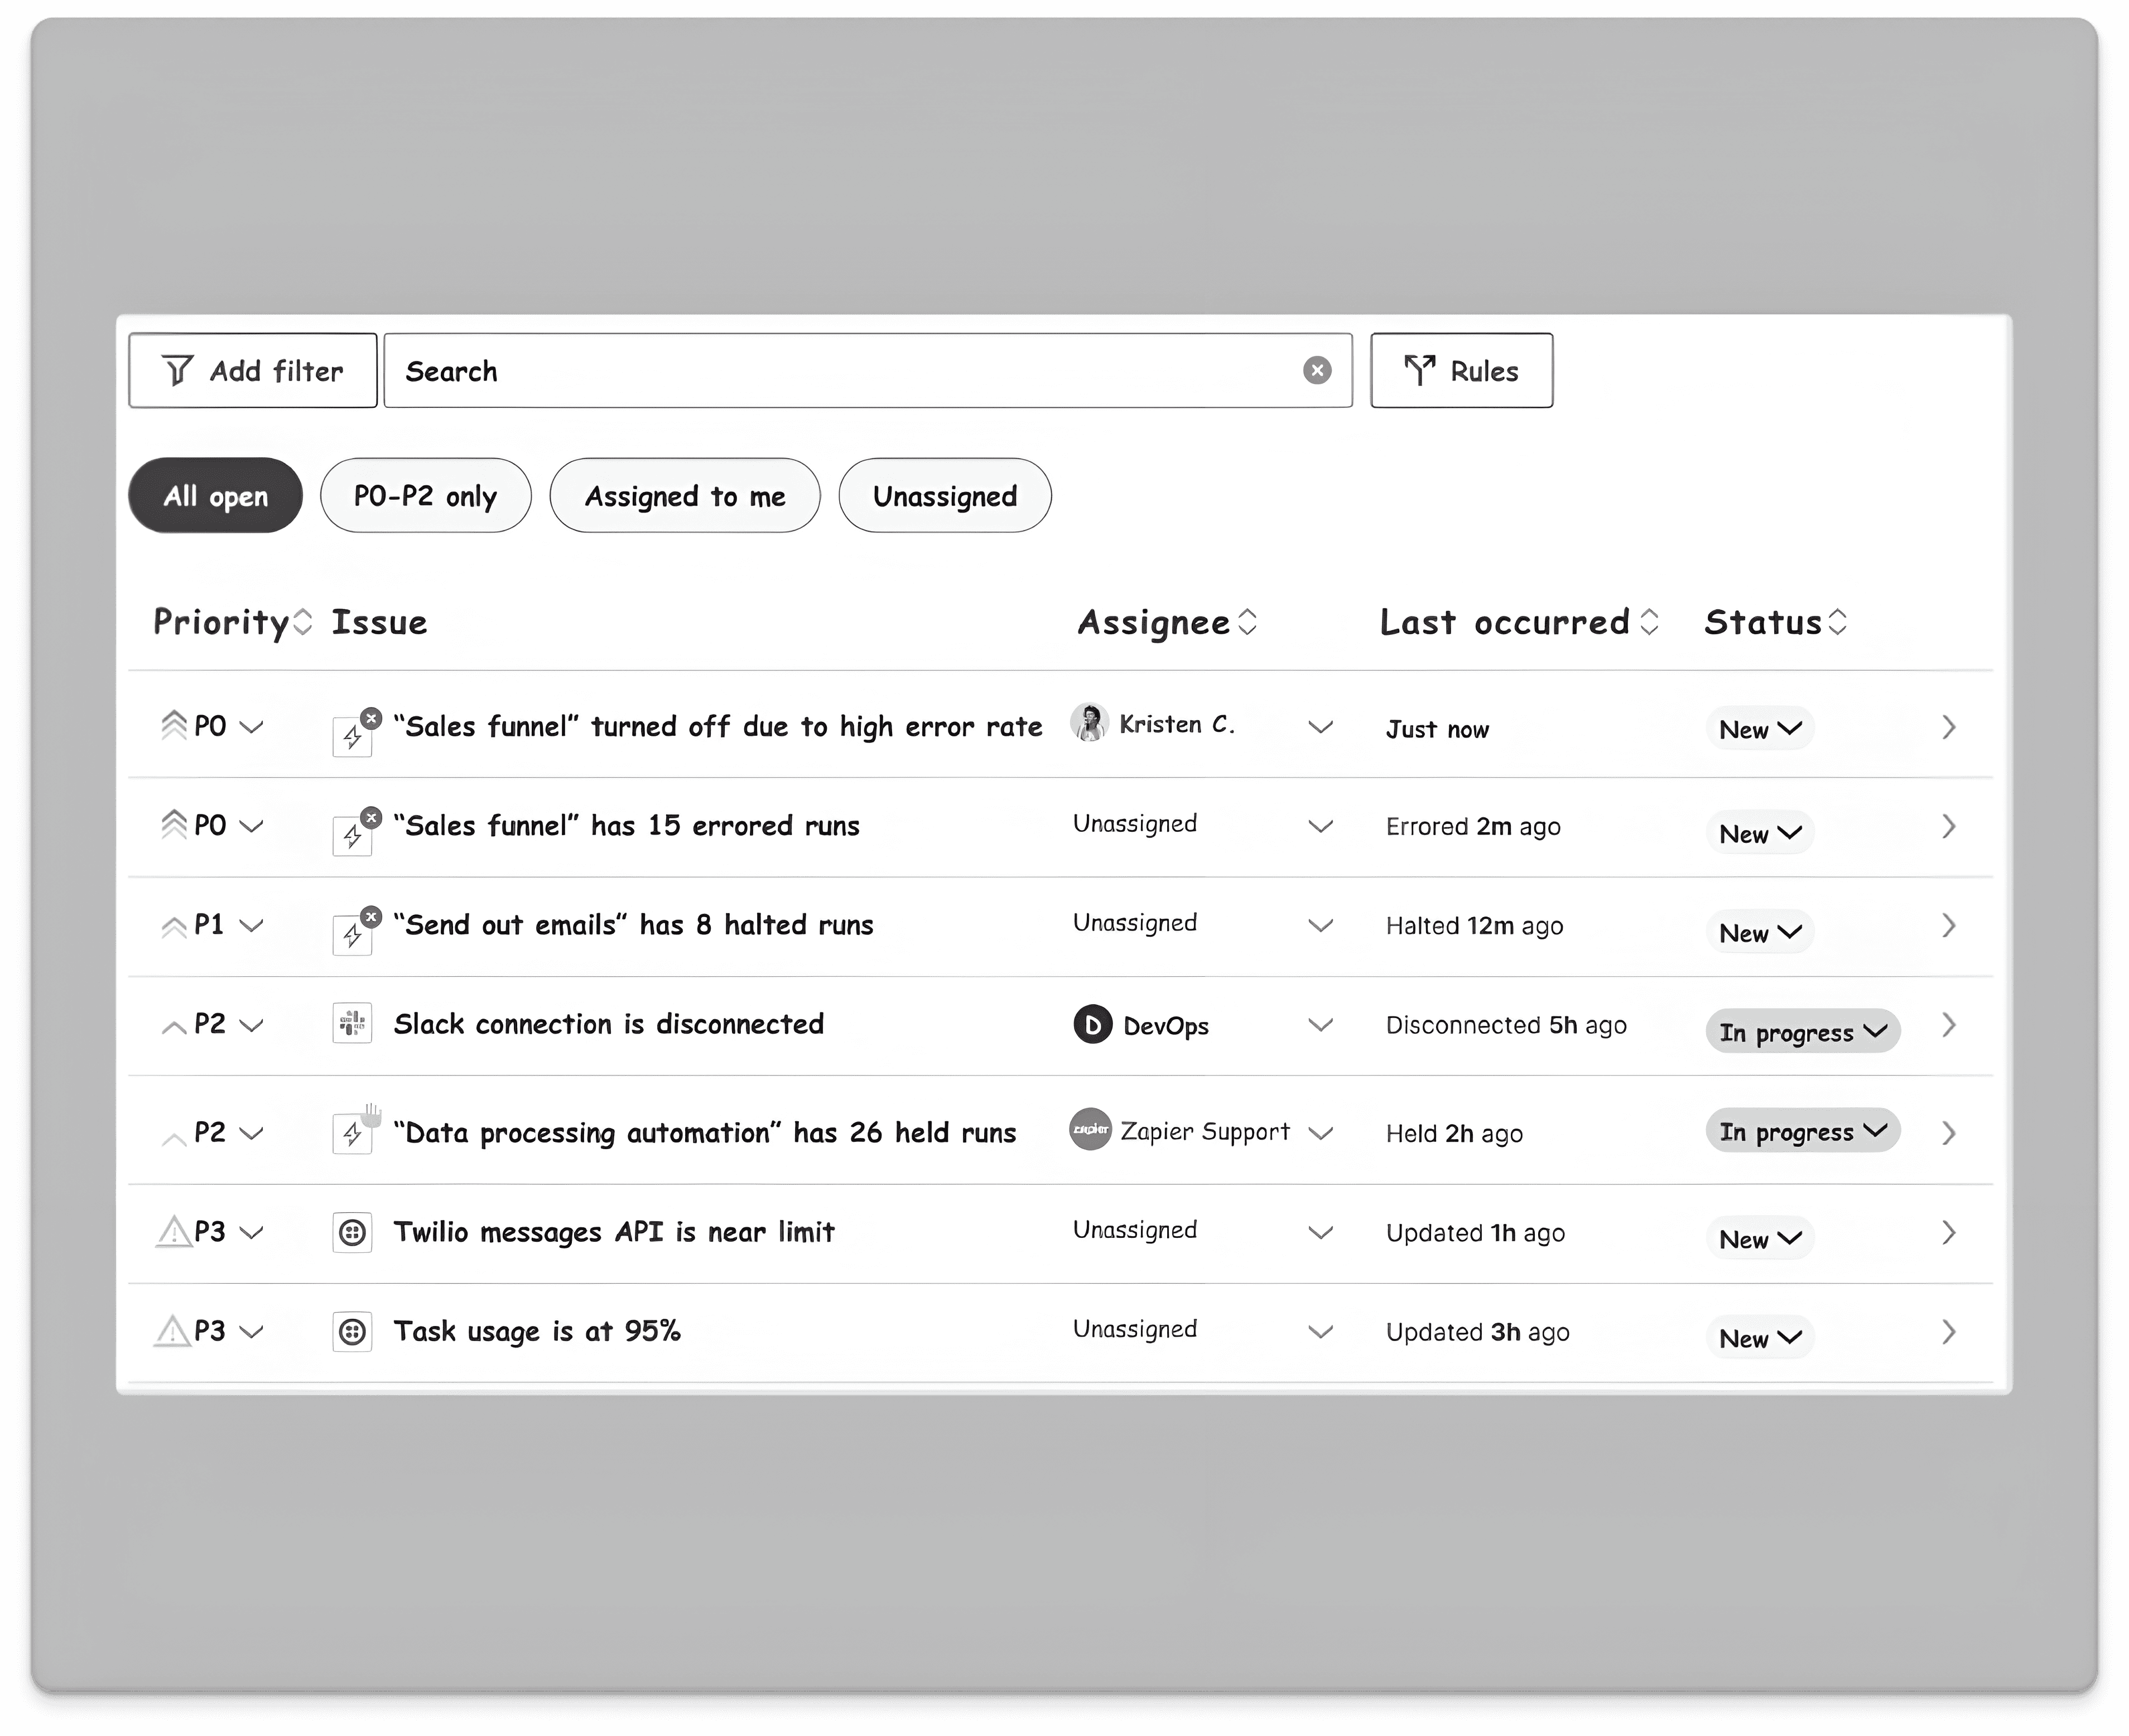Click the clear search X icon
2129x1736 pixels.
[1317, 371]
